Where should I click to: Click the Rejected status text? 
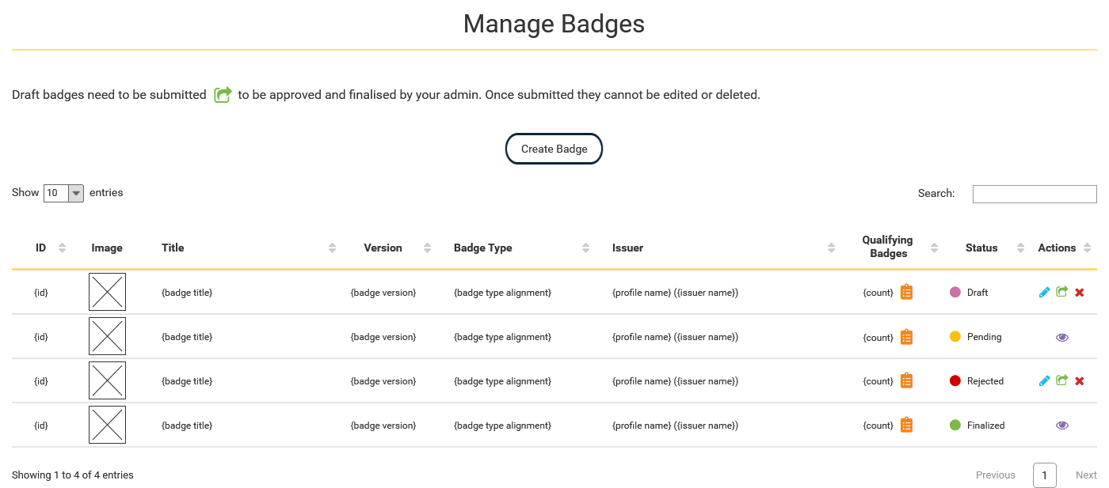[x=985, y=381]
